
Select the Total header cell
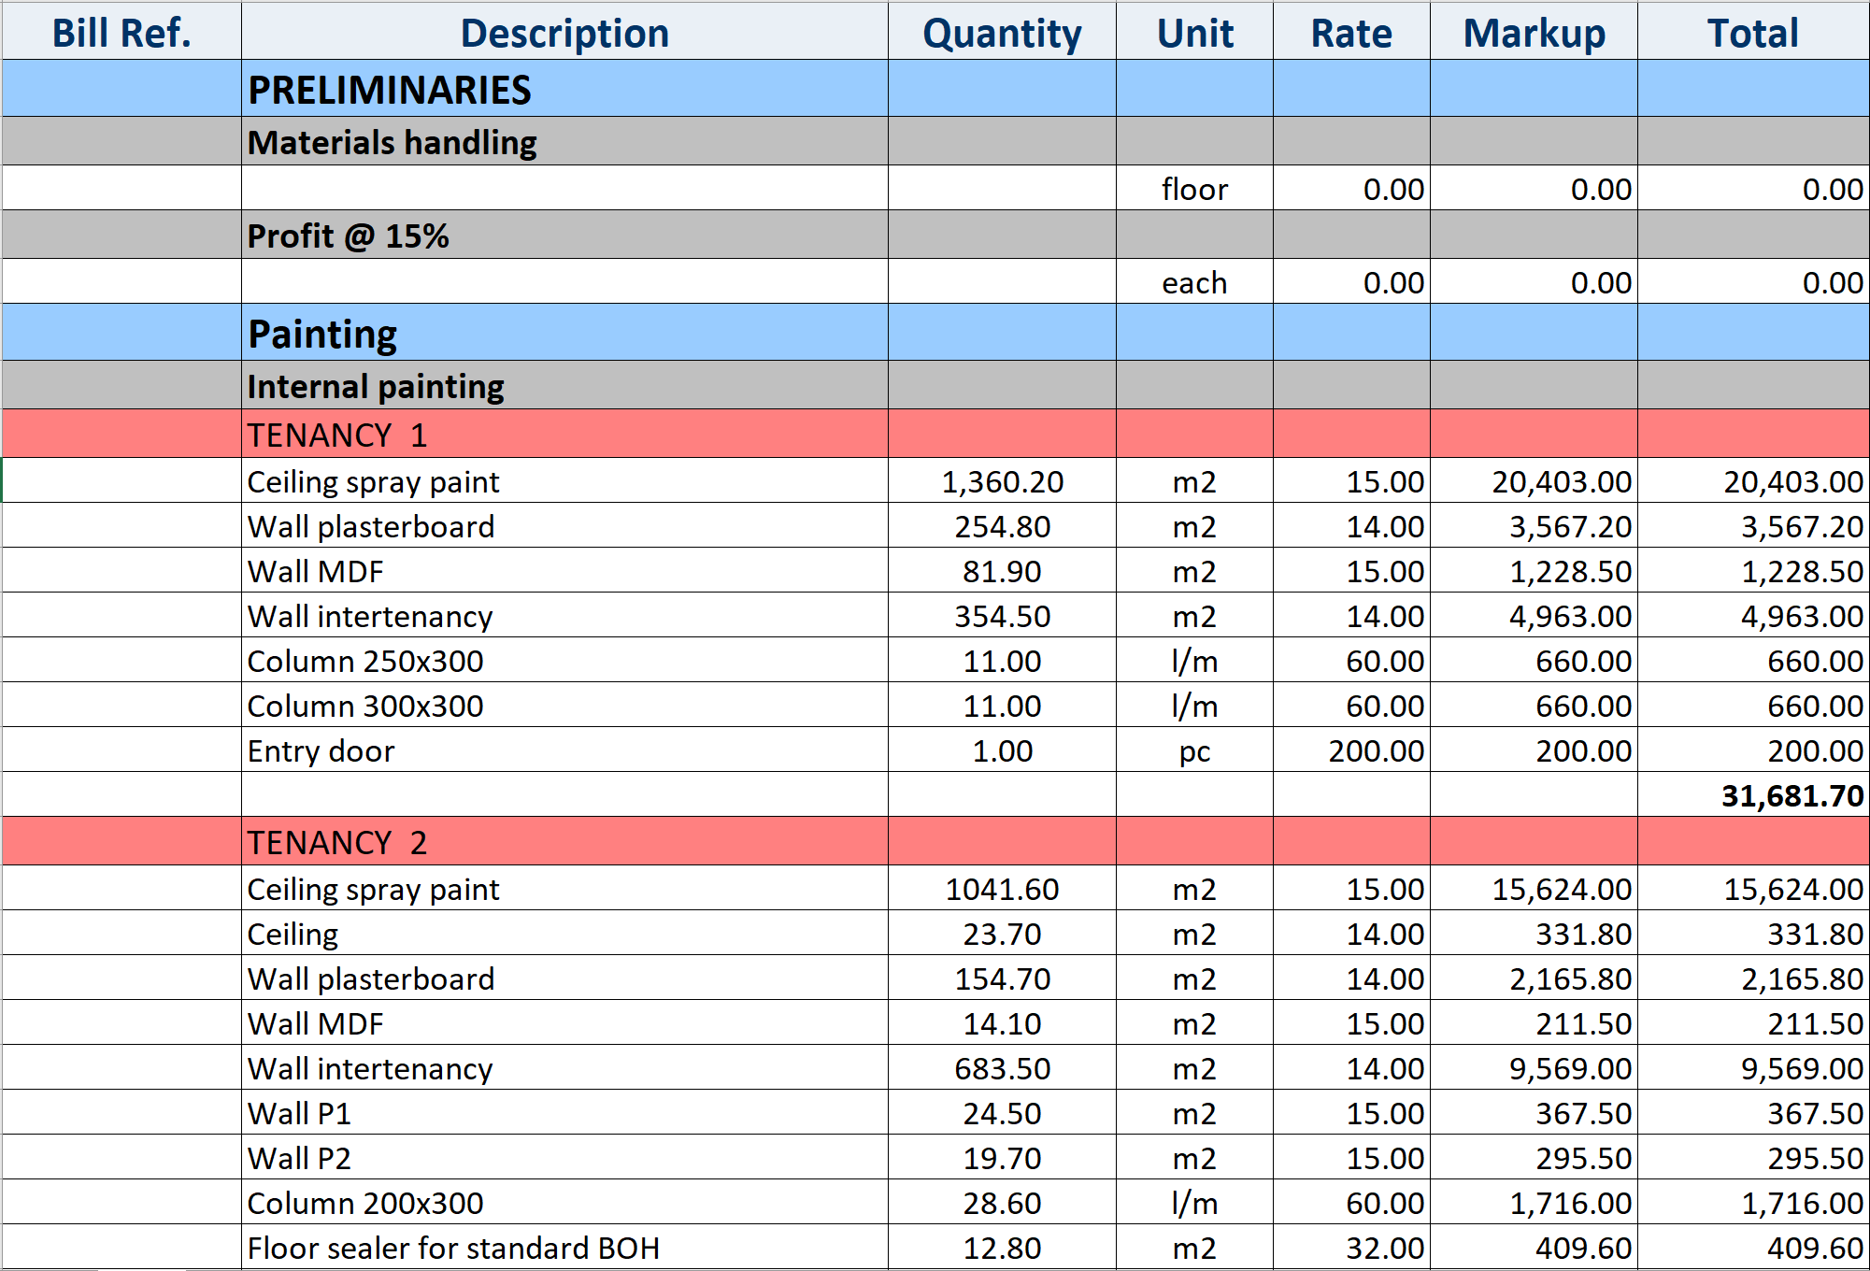click(x=1752, y=33)
